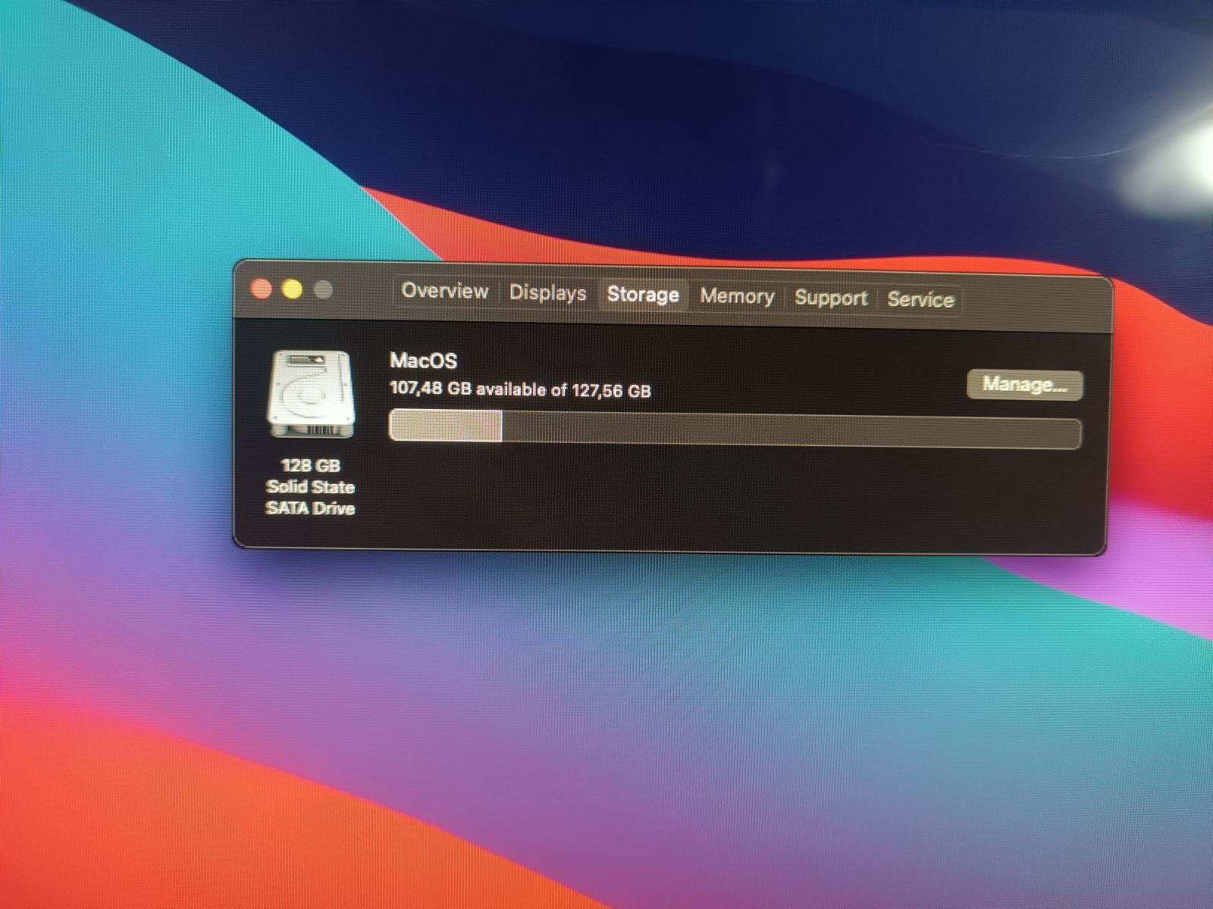Click the '107,48 GB available of 127,56 GB' text

pyautogui.click(x=520, y=389)
